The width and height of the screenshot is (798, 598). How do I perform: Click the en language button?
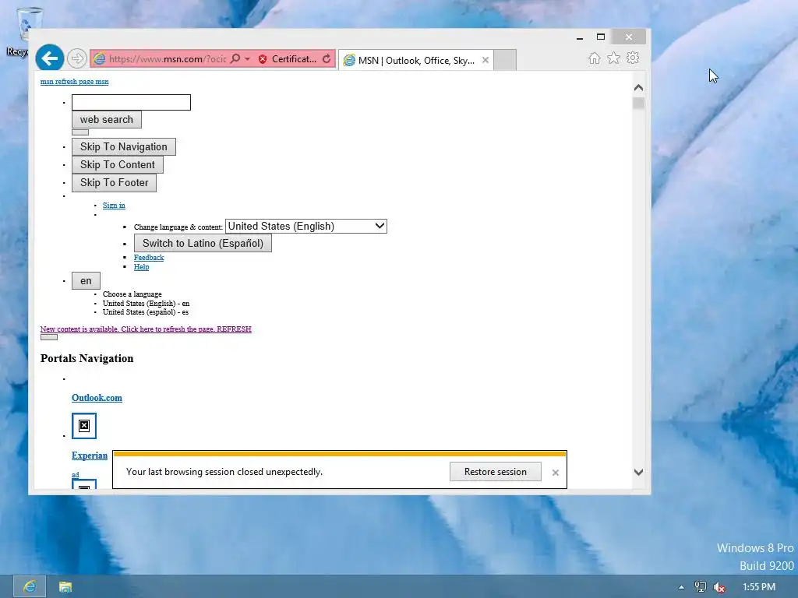pos(86,280)
